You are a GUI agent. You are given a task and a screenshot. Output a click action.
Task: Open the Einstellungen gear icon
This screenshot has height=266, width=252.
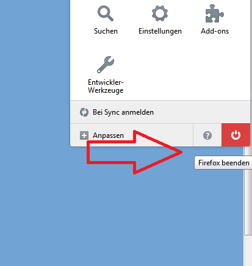pos(160,13)
